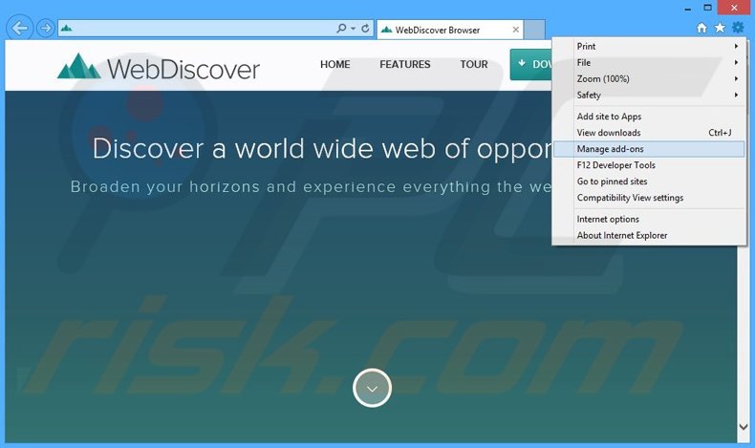Open the File submenu
The height and width of the screenshot is (448, 755).
(649, 62)
